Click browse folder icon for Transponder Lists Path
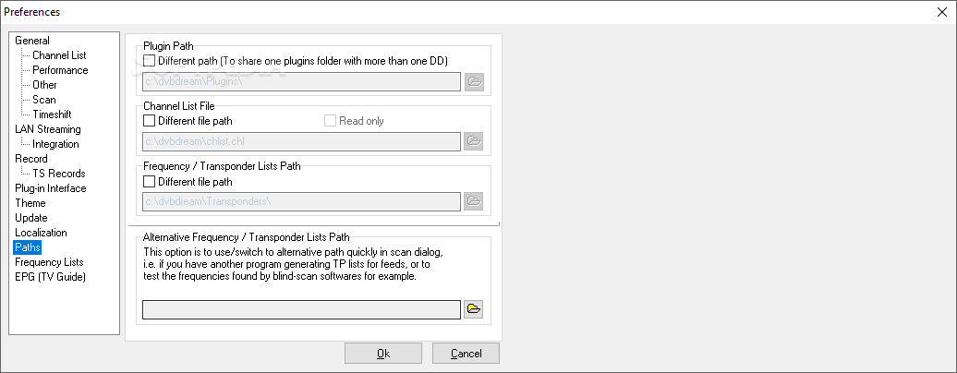Viewport: 957px width, 373px height. (x=474, y=201)
